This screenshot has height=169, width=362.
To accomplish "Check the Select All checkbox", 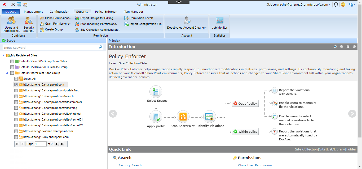I will coord(16,79).
